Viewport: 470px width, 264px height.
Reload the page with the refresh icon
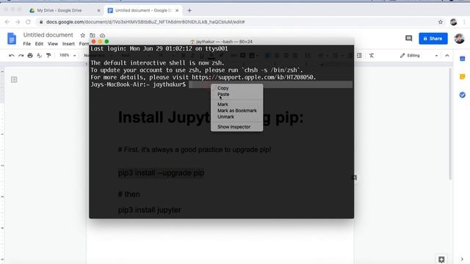click(28, 22)
